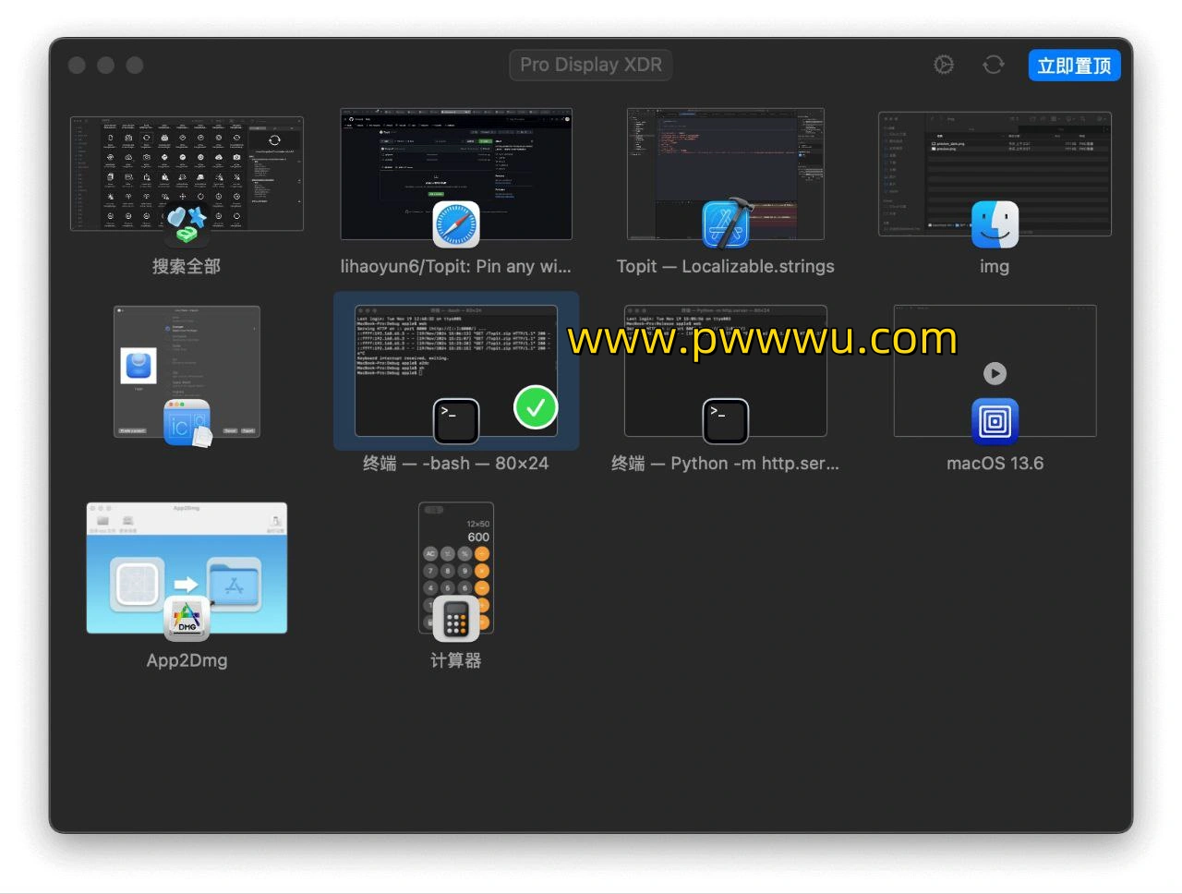The height and width of the screenshot is (894, 1182).
Task: Select the App2Dmg window thumbnail
Action: pos(187,568)
